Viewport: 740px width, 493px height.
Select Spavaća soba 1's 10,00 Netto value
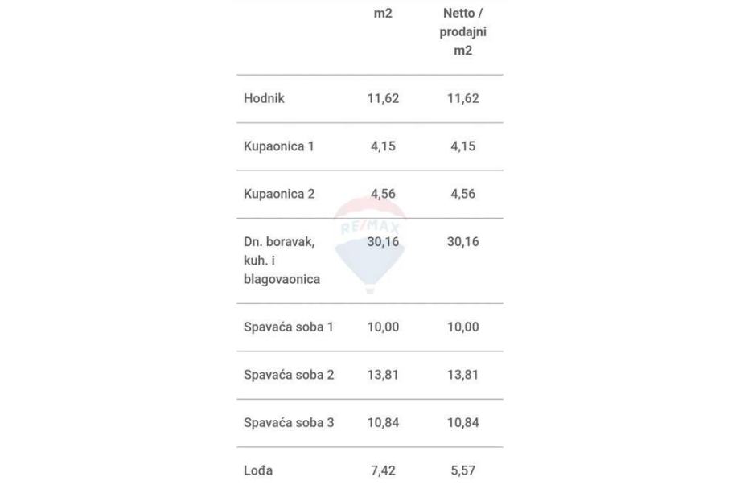coord(462,327)
